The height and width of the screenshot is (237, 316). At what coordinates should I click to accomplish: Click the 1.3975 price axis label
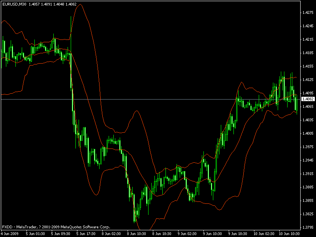[308, 147]
